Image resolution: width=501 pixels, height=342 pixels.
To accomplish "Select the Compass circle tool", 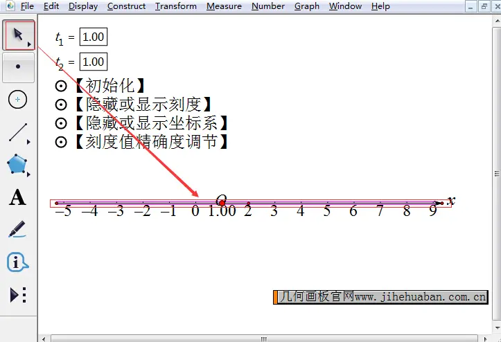I will point(18,100).
